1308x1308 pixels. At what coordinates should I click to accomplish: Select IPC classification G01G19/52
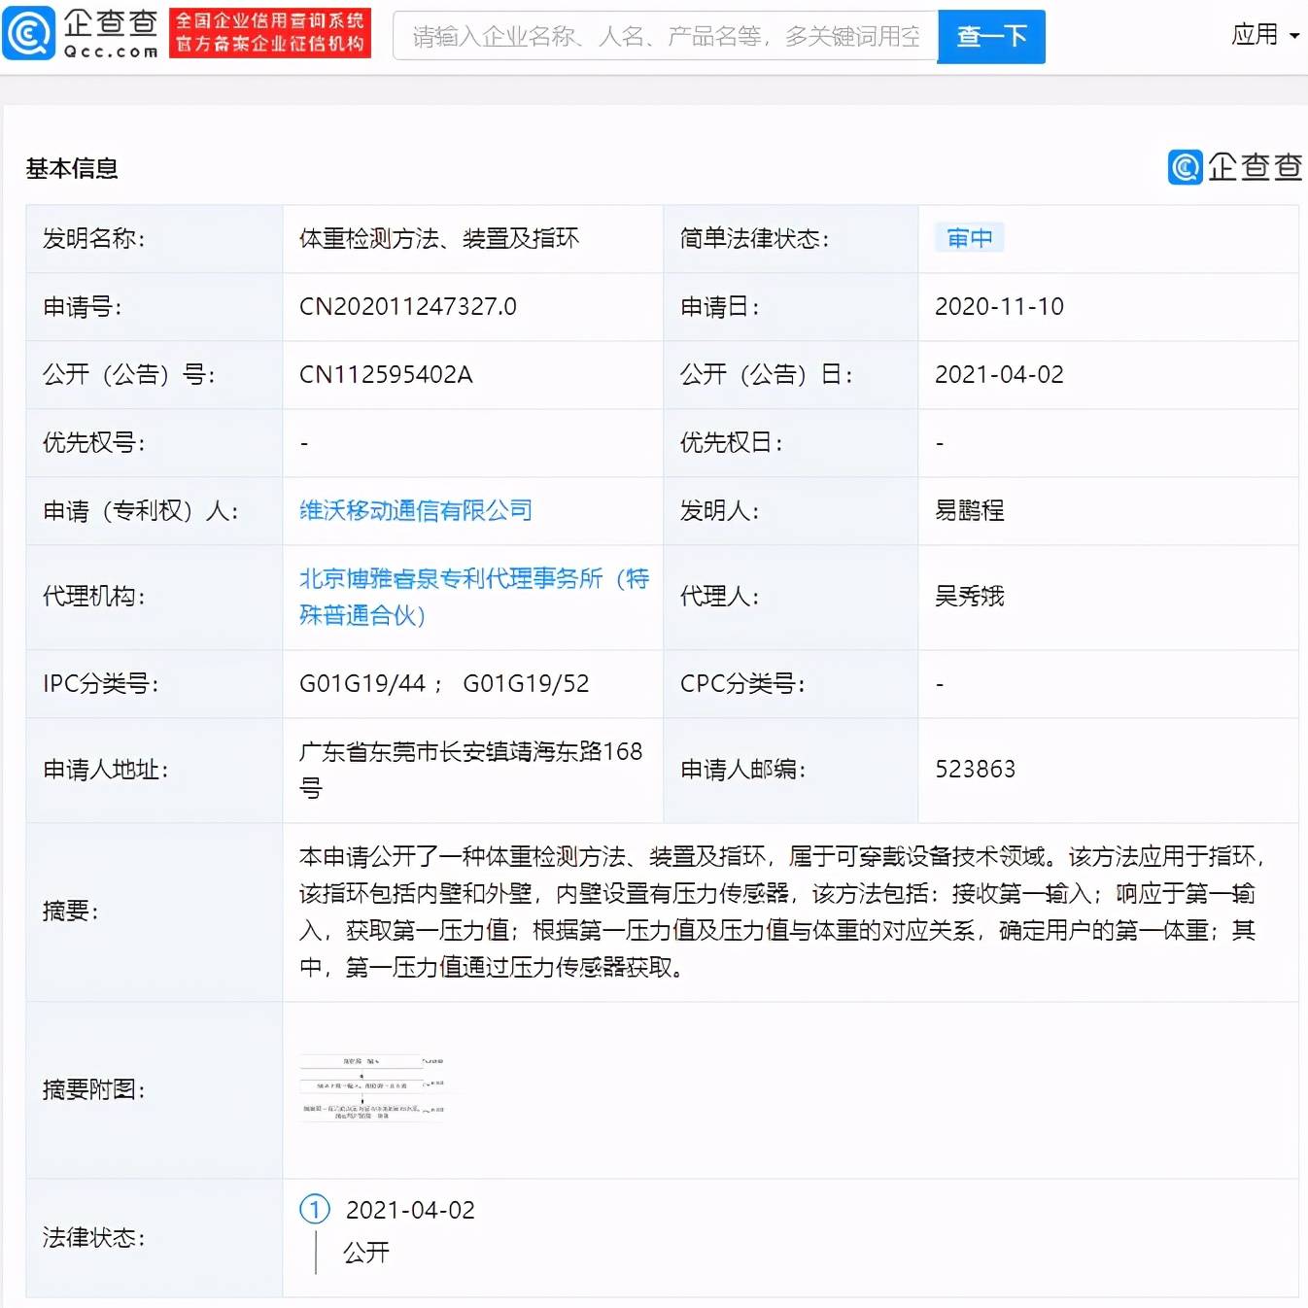coord(526,683)
